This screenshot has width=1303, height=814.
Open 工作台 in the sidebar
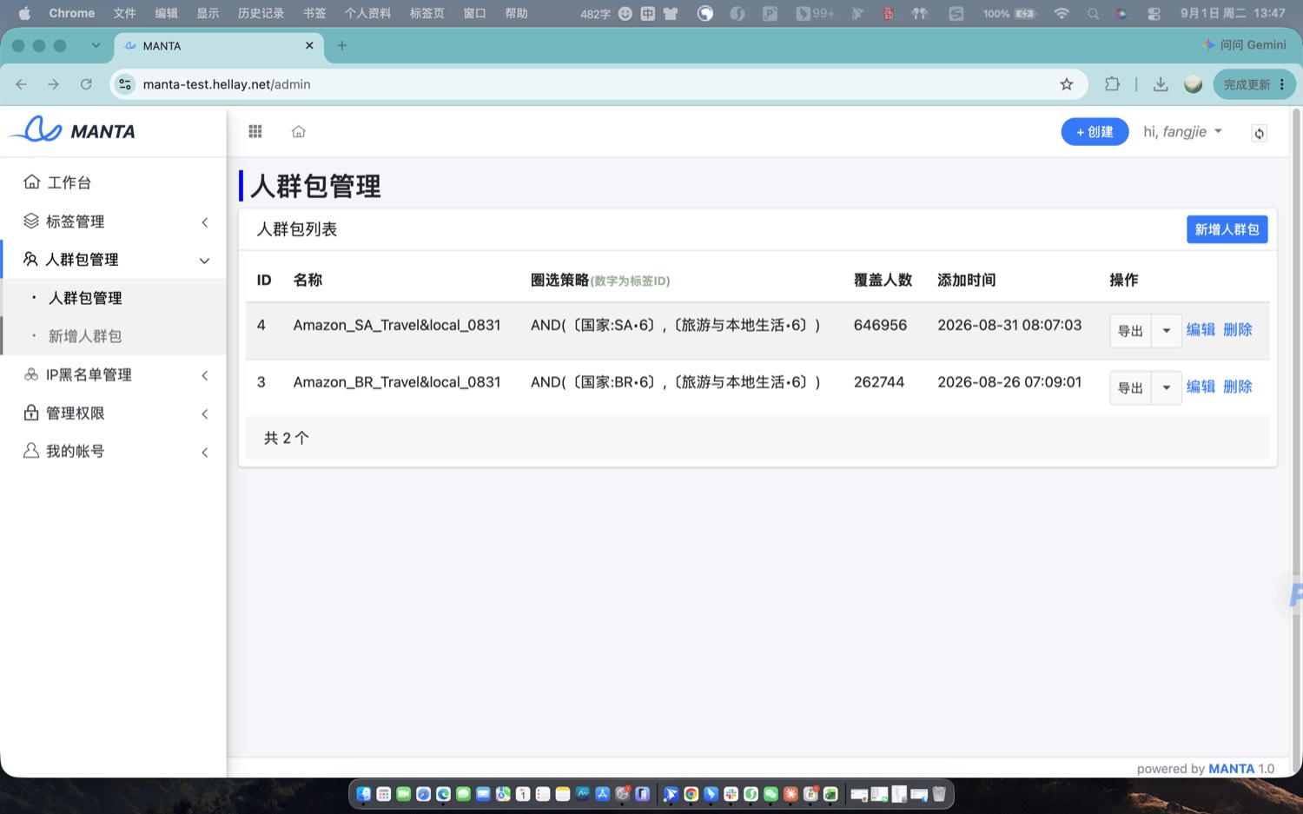click(x=113, y=182)
